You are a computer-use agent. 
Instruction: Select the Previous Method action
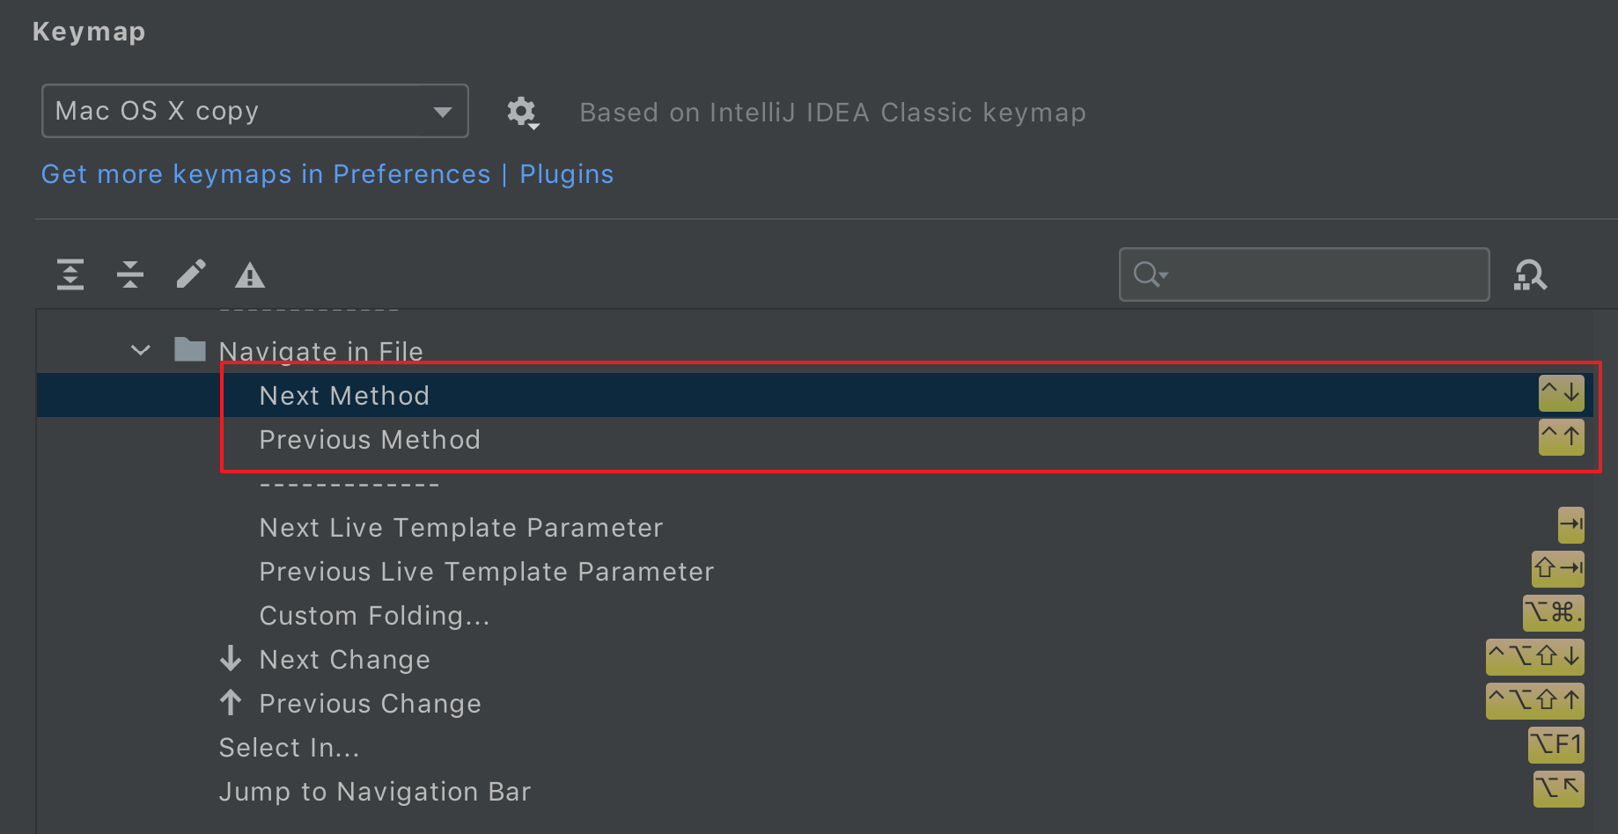pyautogui.click(x=370, y=440)
